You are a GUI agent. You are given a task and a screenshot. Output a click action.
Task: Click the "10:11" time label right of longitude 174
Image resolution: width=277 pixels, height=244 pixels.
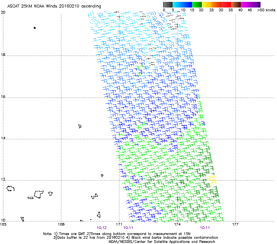[x=205, y=228]
